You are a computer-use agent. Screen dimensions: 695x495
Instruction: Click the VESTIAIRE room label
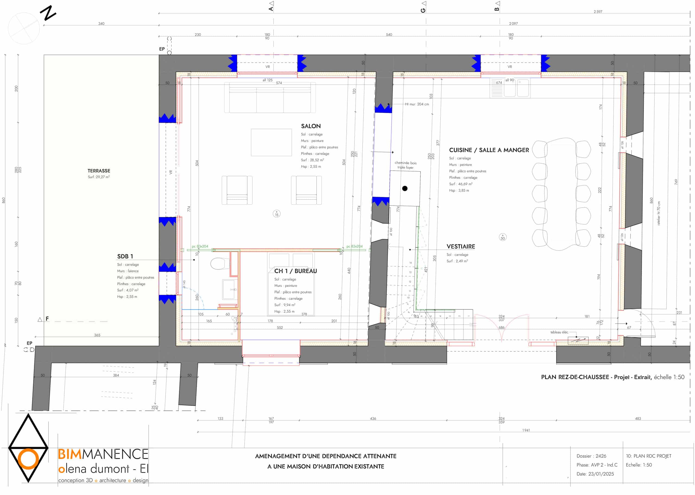460,246
